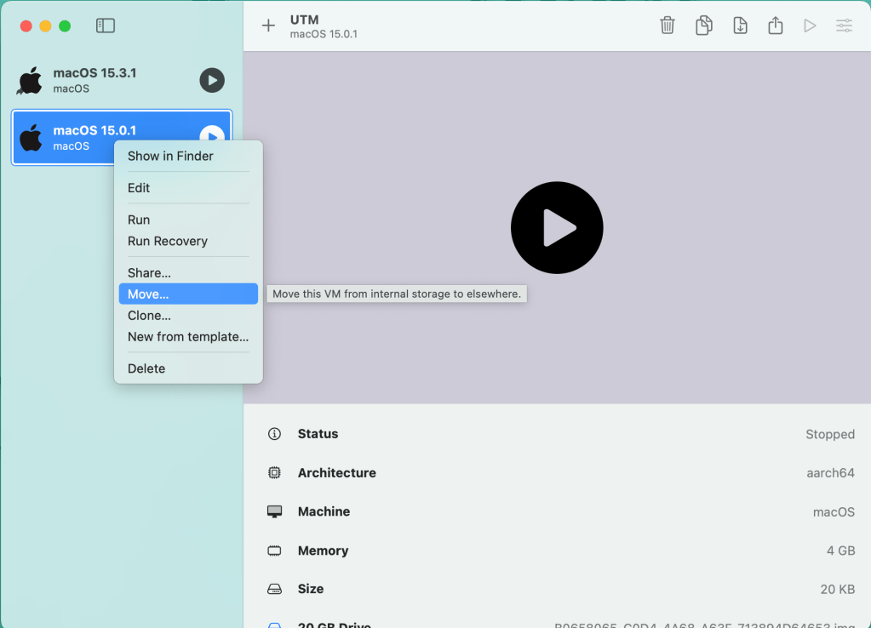871x628 pixels.
Task: Click the plus icon to create VM
Action: [x=268, y=26]
